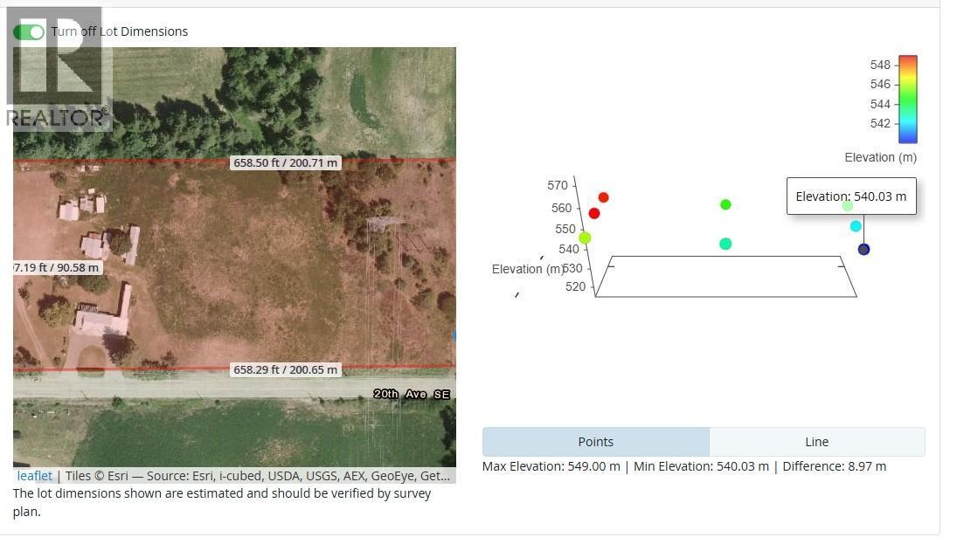
Task: Select the upper red elevation point
Action: coord(604,197)
